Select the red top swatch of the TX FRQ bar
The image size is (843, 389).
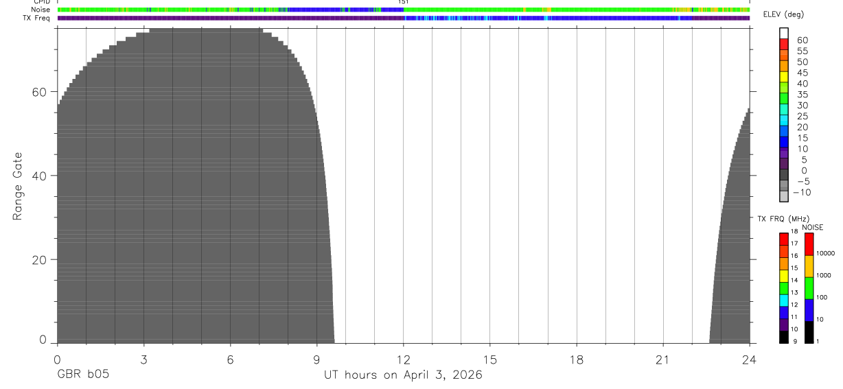(784, 239)
